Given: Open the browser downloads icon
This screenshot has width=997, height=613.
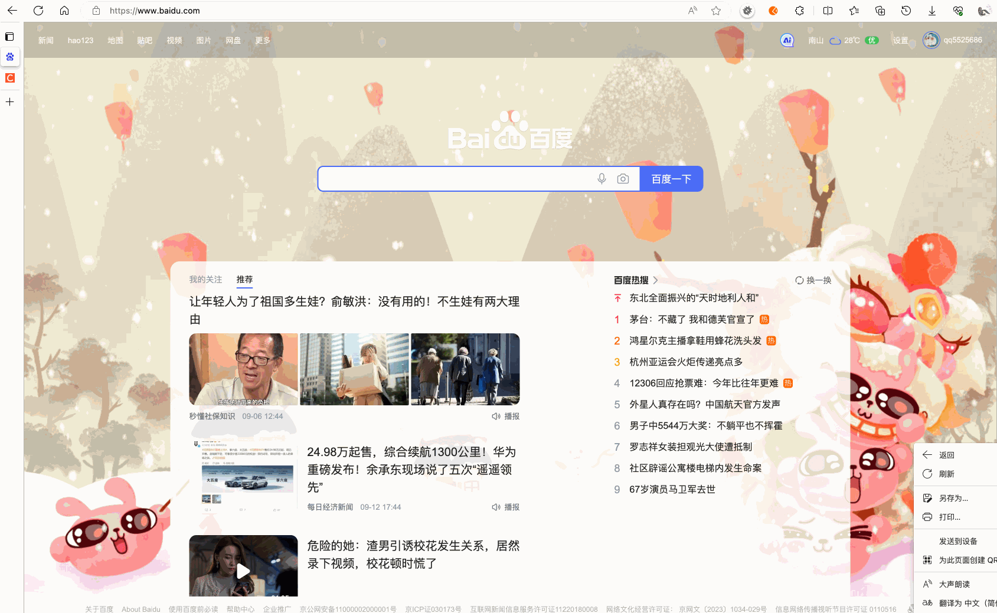Looking at the screenshot, I should click(932, 11).
